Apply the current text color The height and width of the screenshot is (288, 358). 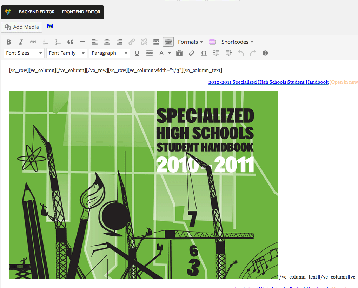(x=161, y=53)
